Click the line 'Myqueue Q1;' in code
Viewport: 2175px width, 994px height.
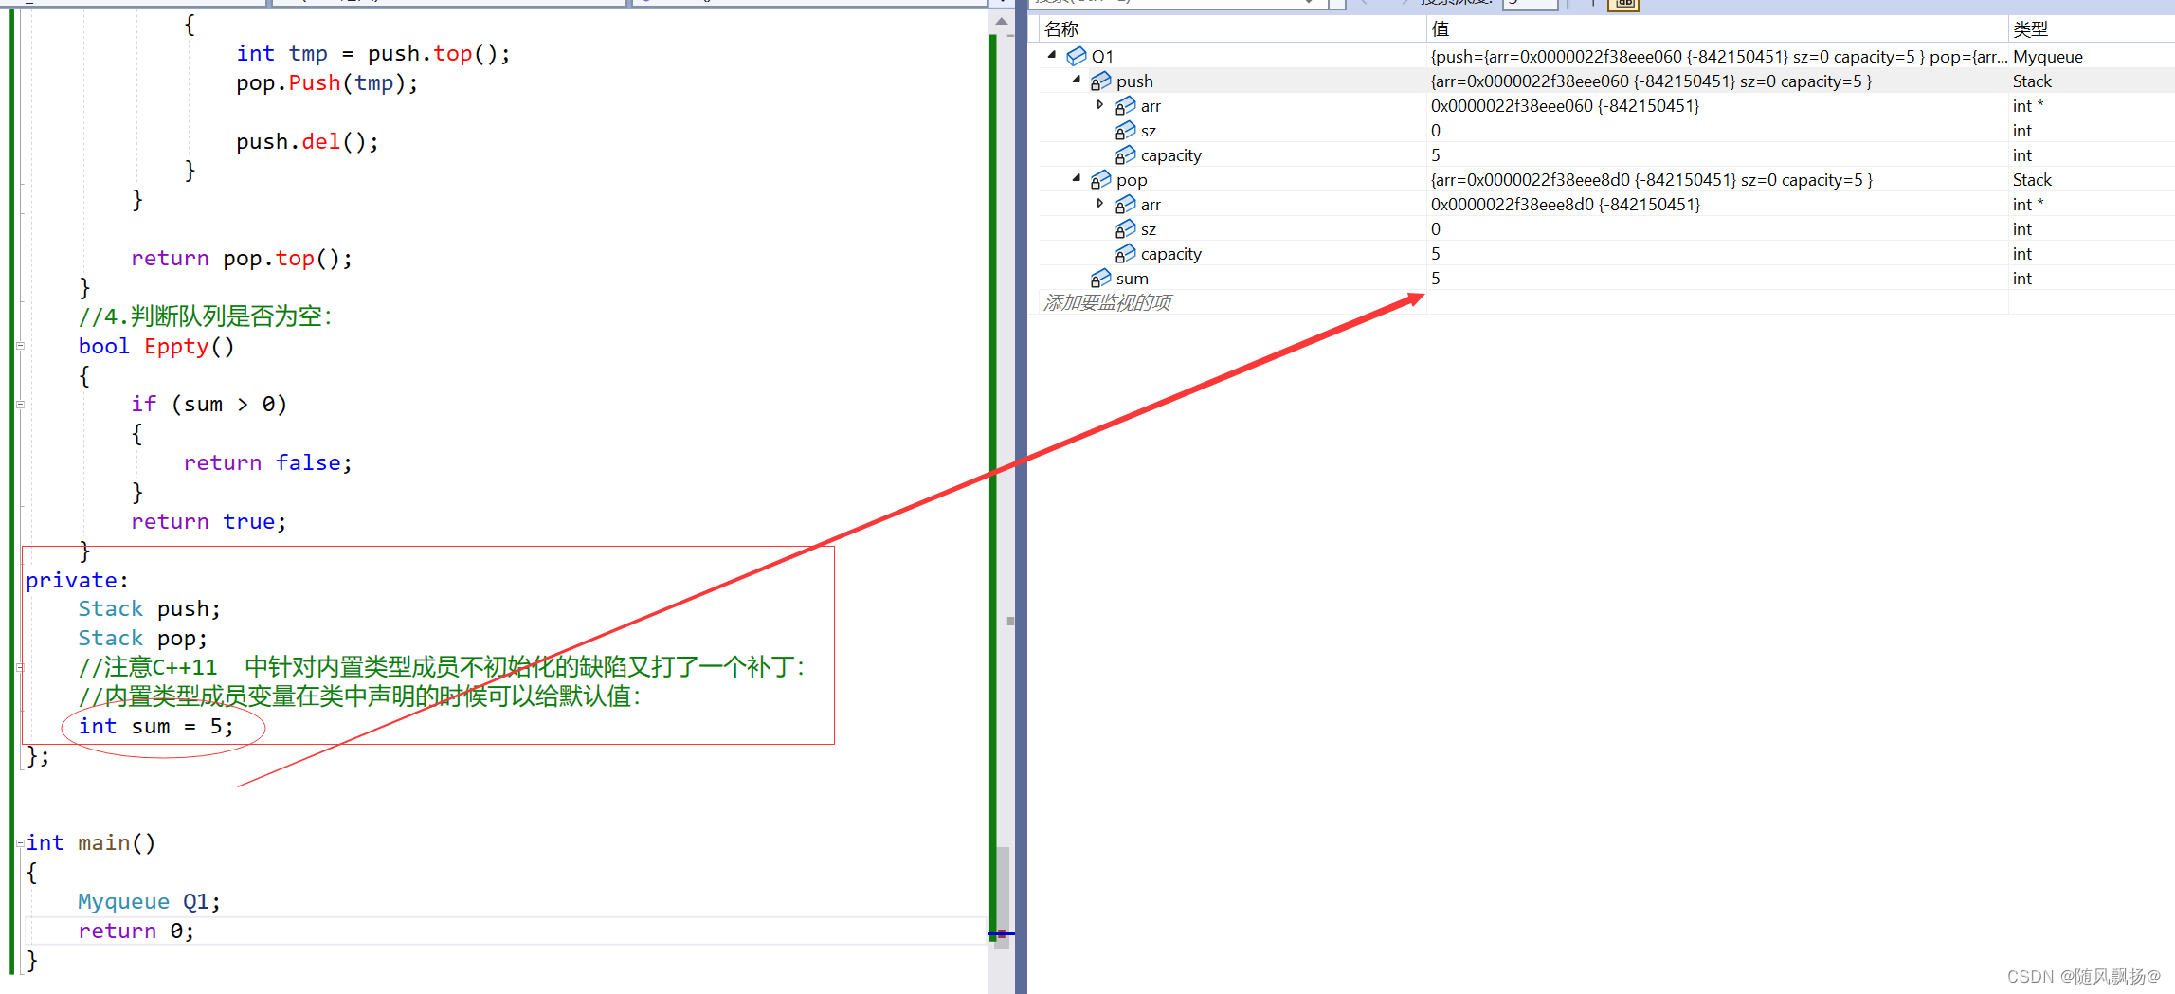pyautogui.click(x=149, y=901)
